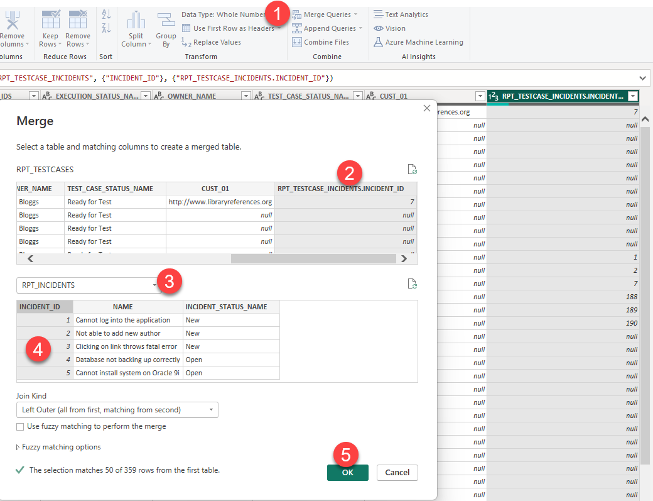This screenshot has width=653, height=501.
Task: Click the Keep Rows icon
Action: (50, 19)
